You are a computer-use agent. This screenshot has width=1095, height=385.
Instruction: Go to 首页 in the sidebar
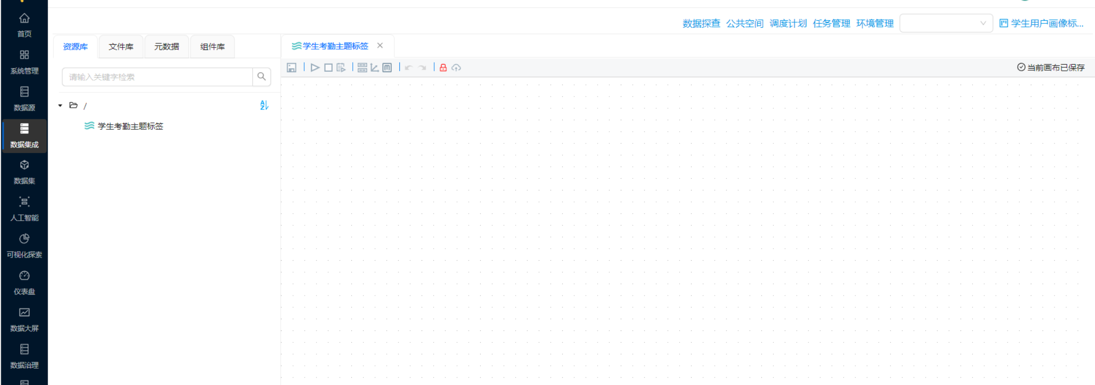tap(24, 25)
